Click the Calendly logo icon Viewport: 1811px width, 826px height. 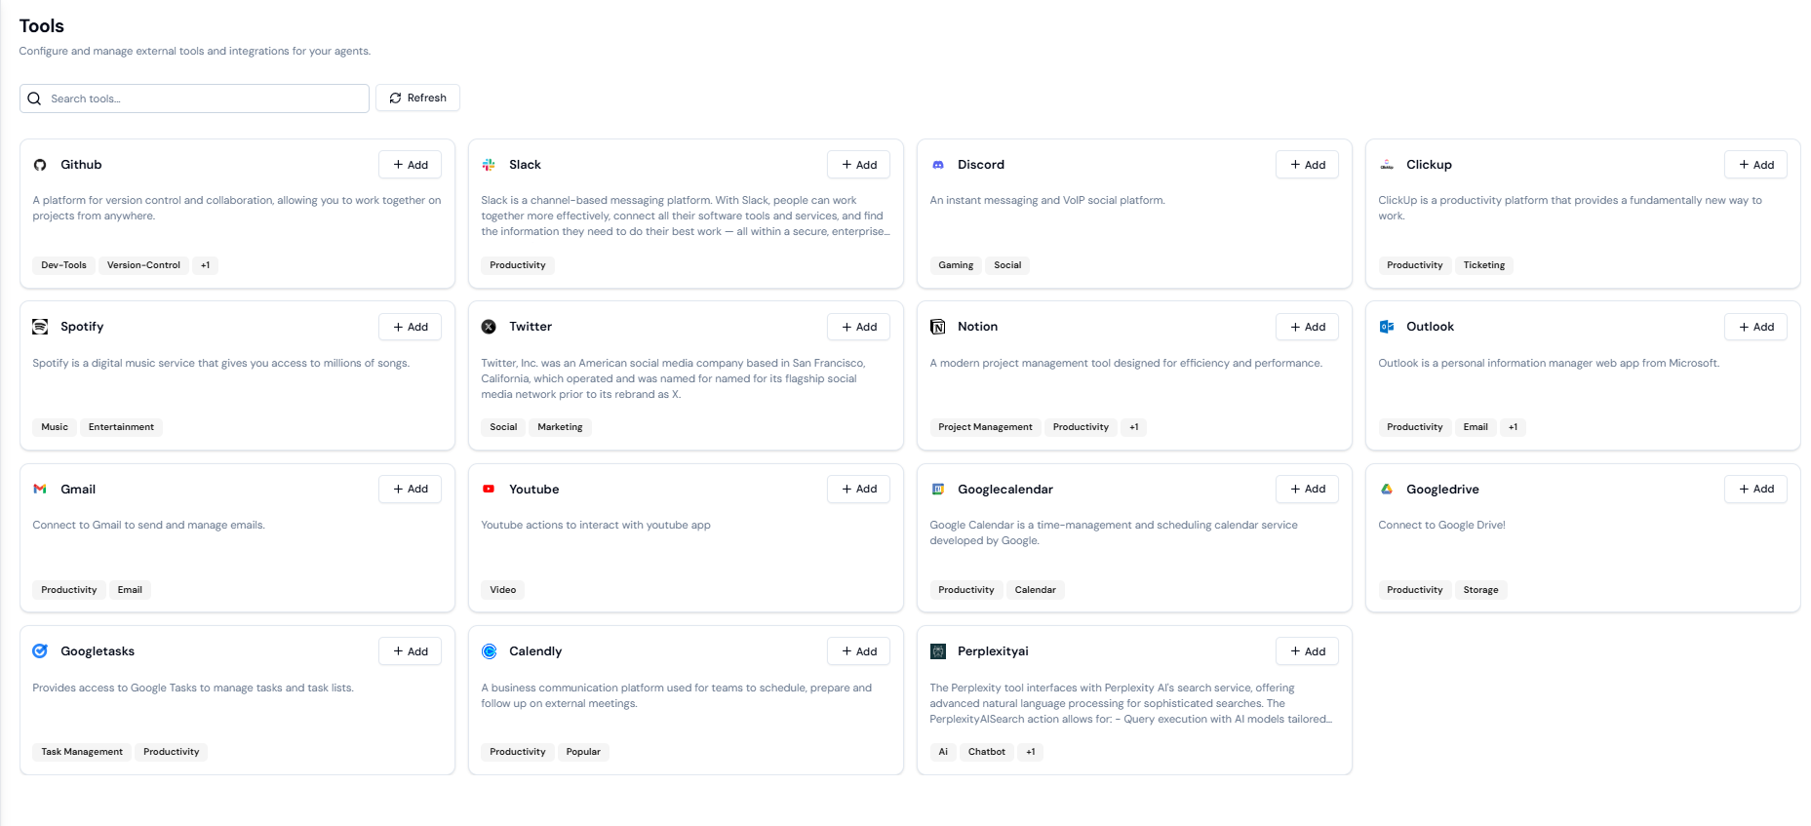point(489,651)
